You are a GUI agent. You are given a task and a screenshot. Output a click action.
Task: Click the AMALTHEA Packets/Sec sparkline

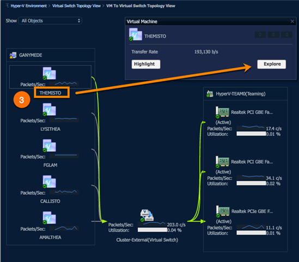[64, 228]
